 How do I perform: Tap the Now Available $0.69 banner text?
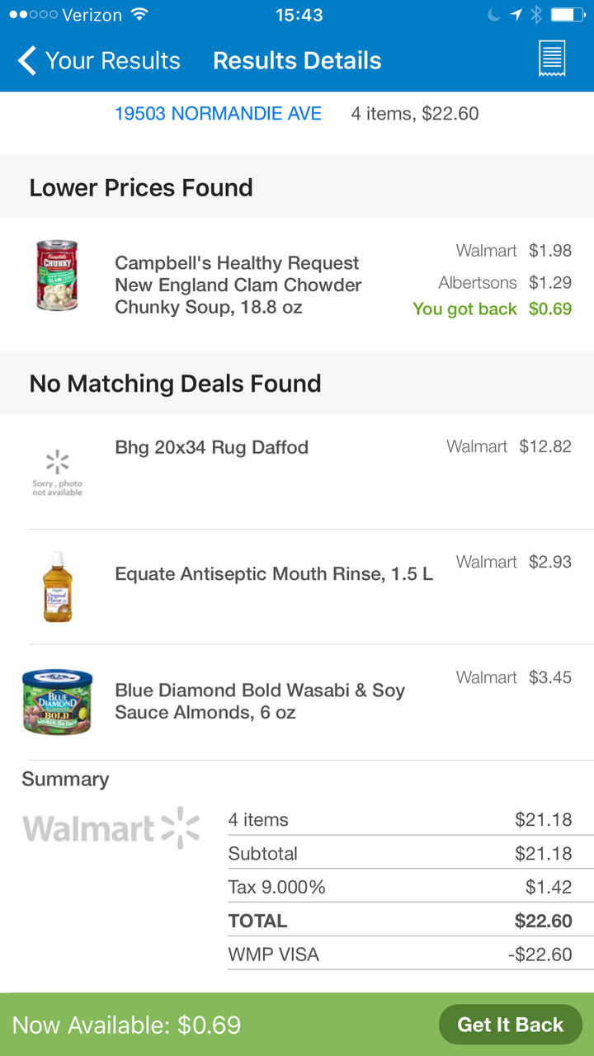(127, 1025)
